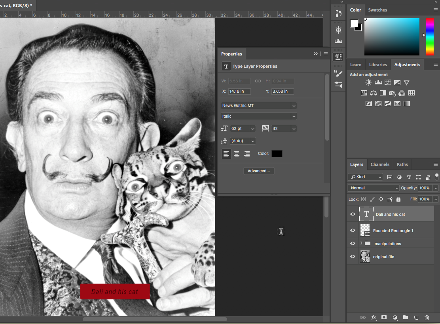
Task: Open the Swatches tab
Action: pos(377,10)
